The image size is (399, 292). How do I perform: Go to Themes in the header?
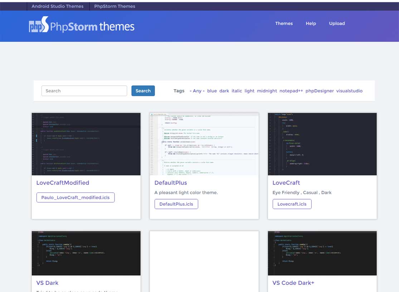coord(284,23)
